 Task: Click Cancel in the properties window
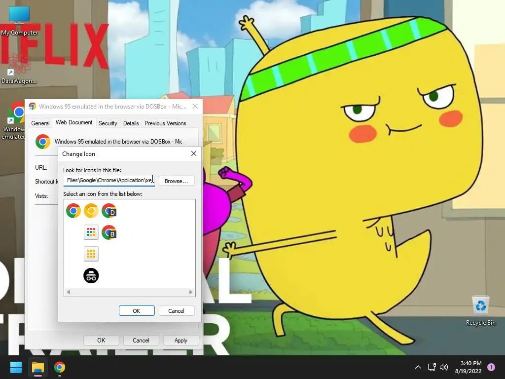141,341
